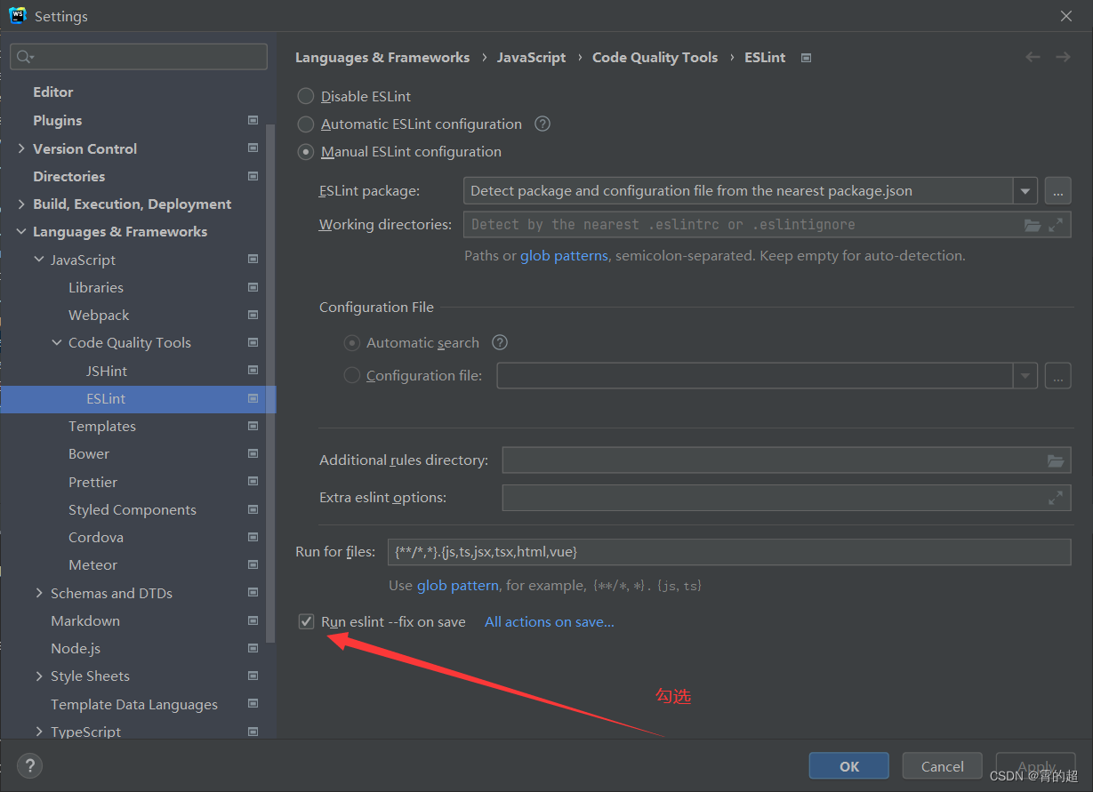The height and width of the screenshot is (792, 1093).
Task: Open the glob pattern link under Run for files
Action: pos(457,585)
